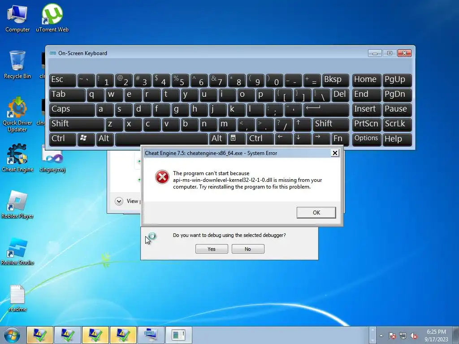Viewport: 459px width, 344px height.
Task: Open On-Screen Keyboard Options
Action: tap(367, 139)
